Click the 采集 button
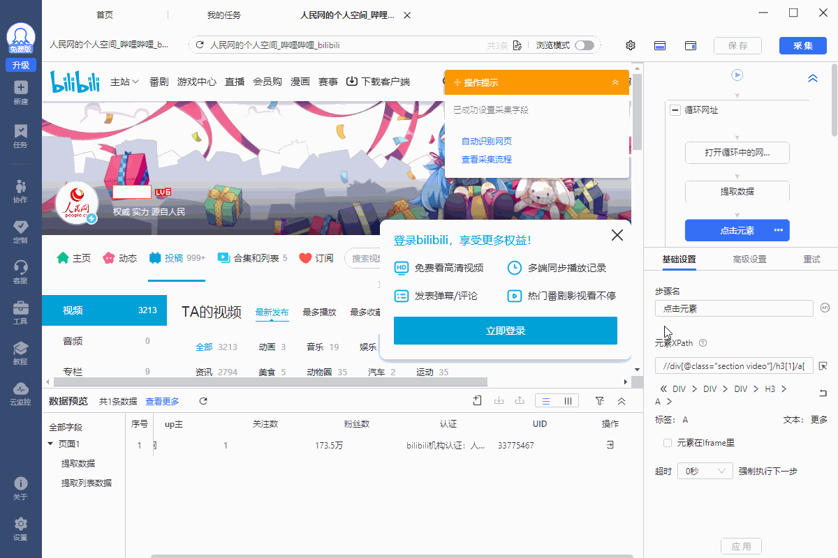Screen dimensions: 838x558 803,46
